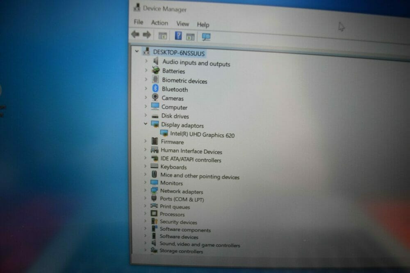
Task: Expand the Audio inputs and outputs chevron
Action: pyautogui.click(x=146, y=61)
